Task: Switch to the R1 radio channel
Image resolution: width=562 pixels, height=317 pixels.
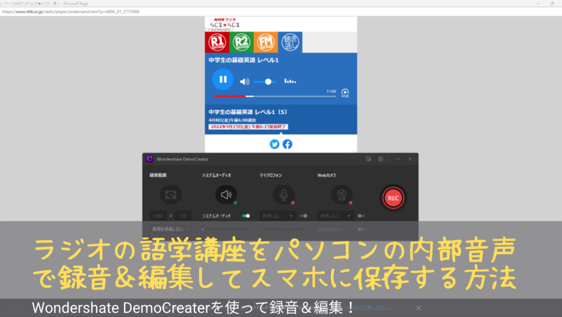Action: (217, 42)
